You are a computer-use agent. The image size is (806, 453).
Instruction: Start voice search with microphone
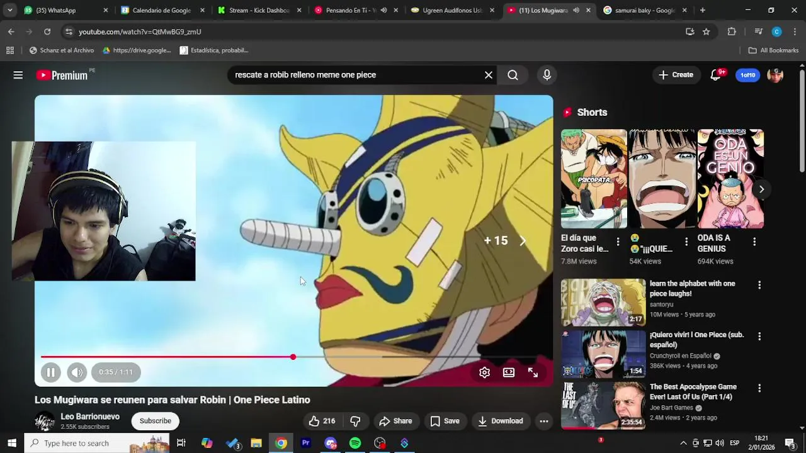point(547,75)
